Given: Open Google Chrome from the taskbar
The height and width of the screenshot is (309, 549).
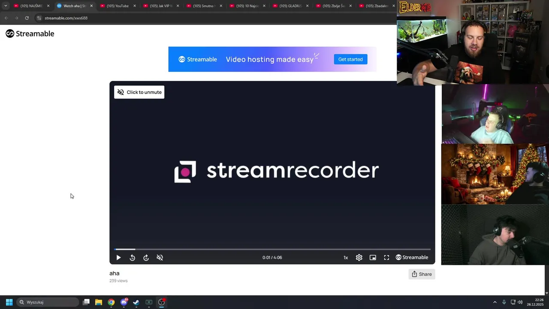Looking at the screenshot, I should tap(111, 302).
